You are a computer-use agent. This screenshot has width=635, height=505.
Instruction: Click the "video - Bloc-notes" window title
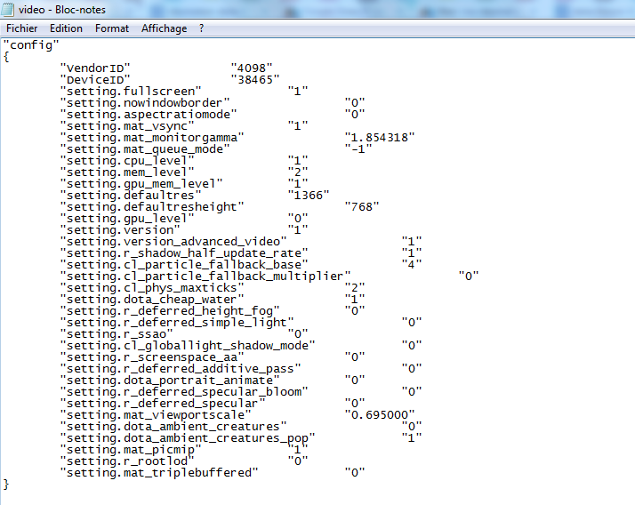click(x=62, y=9)
